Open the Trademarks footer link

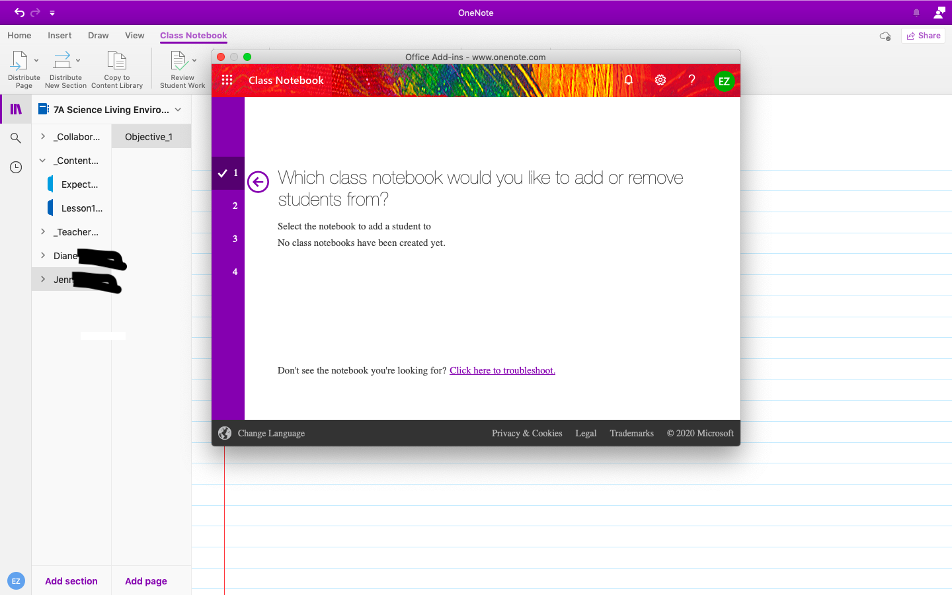(x=631, y=434)
